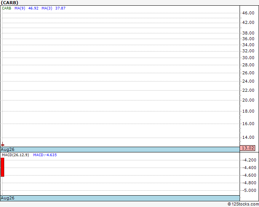Click the 32.00 price axis label

coord(248,51)
